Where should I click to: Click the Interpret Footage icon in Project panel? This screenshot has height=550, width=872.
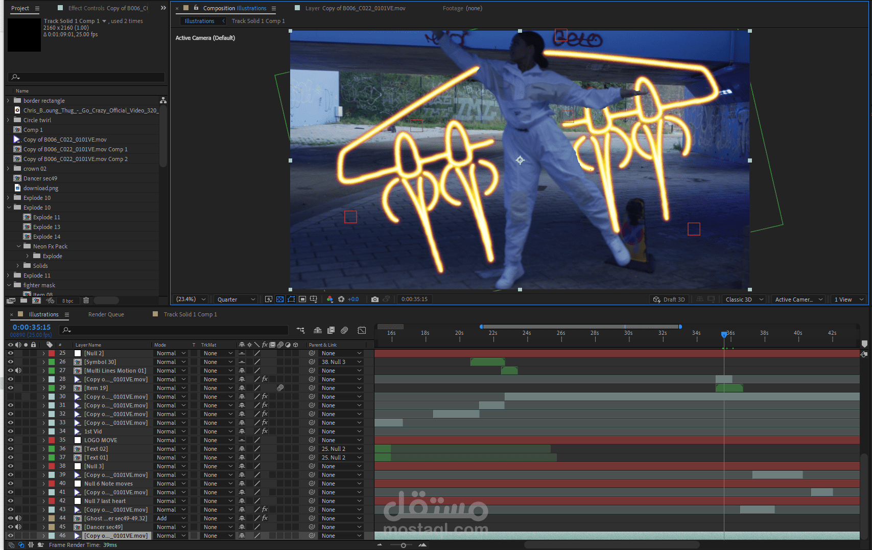(11, 301)
